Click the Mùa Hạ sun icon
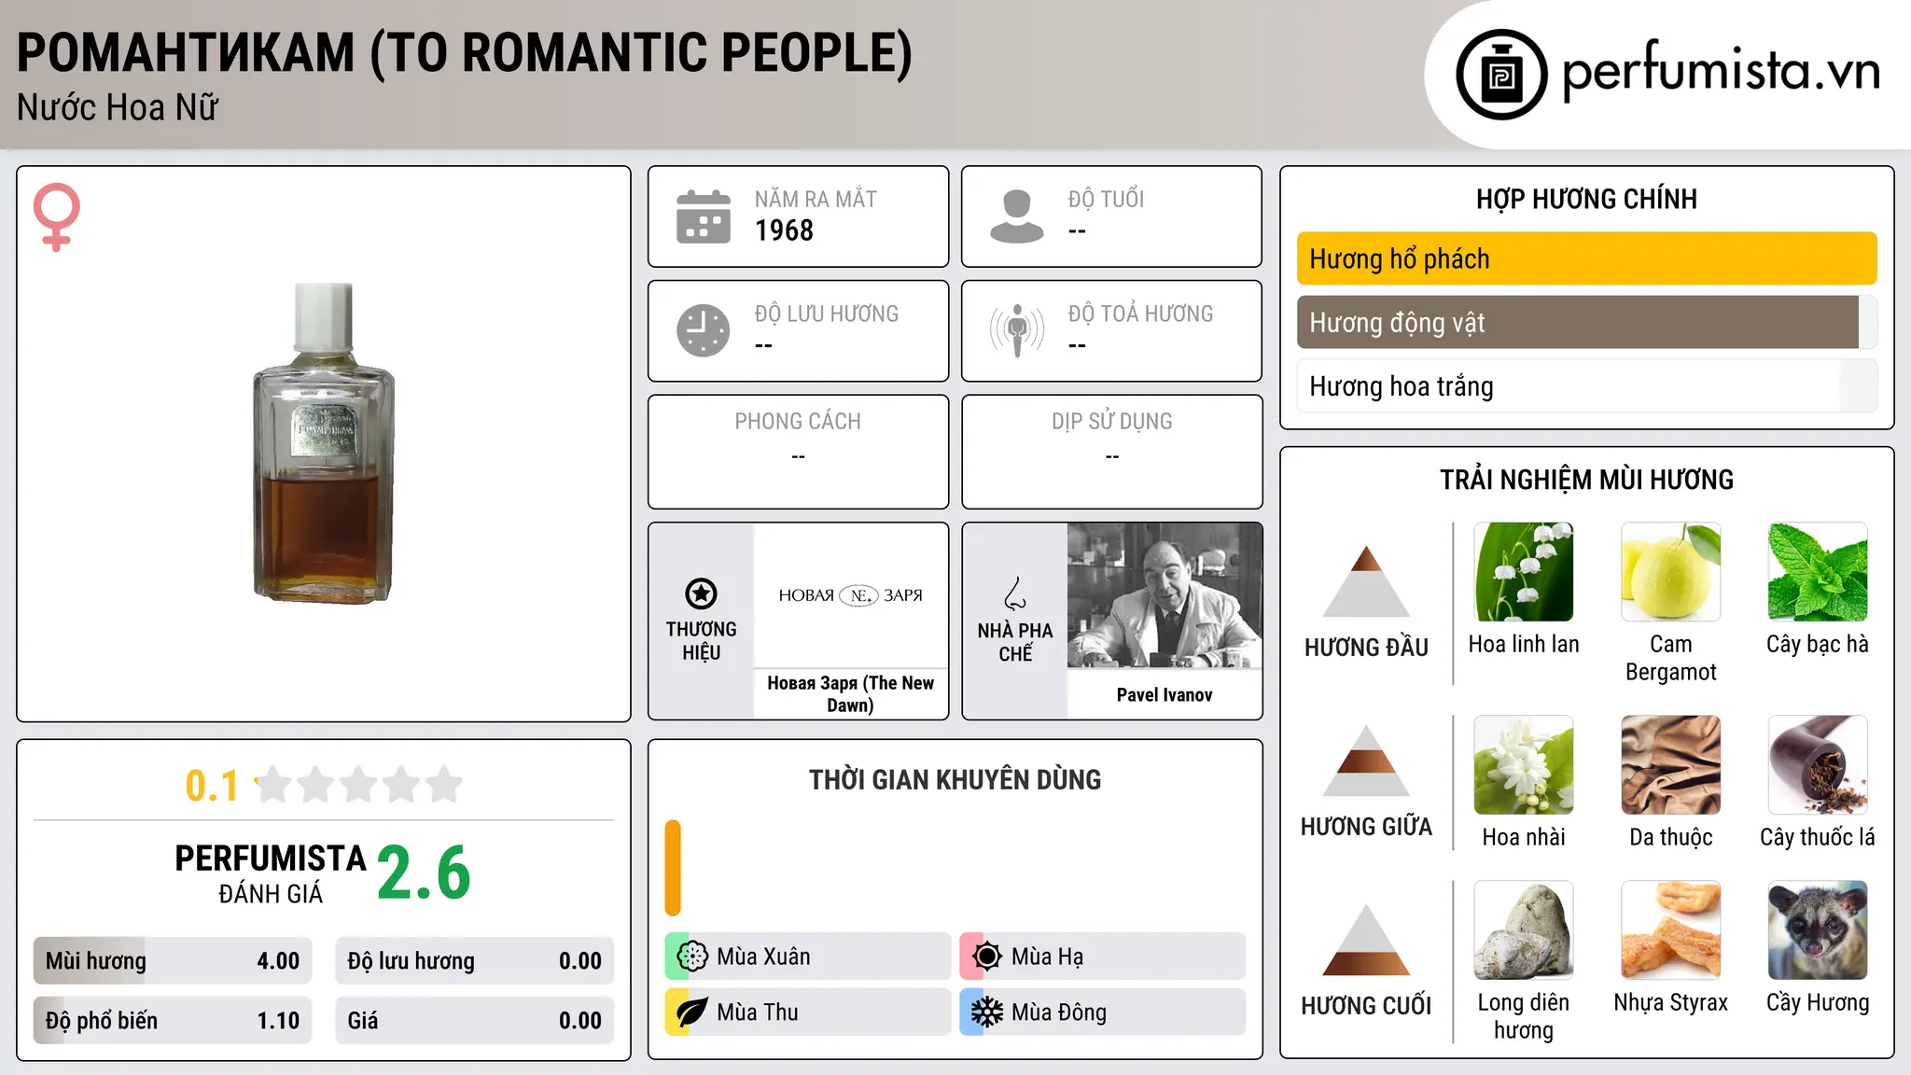 [x=987, y=956]
